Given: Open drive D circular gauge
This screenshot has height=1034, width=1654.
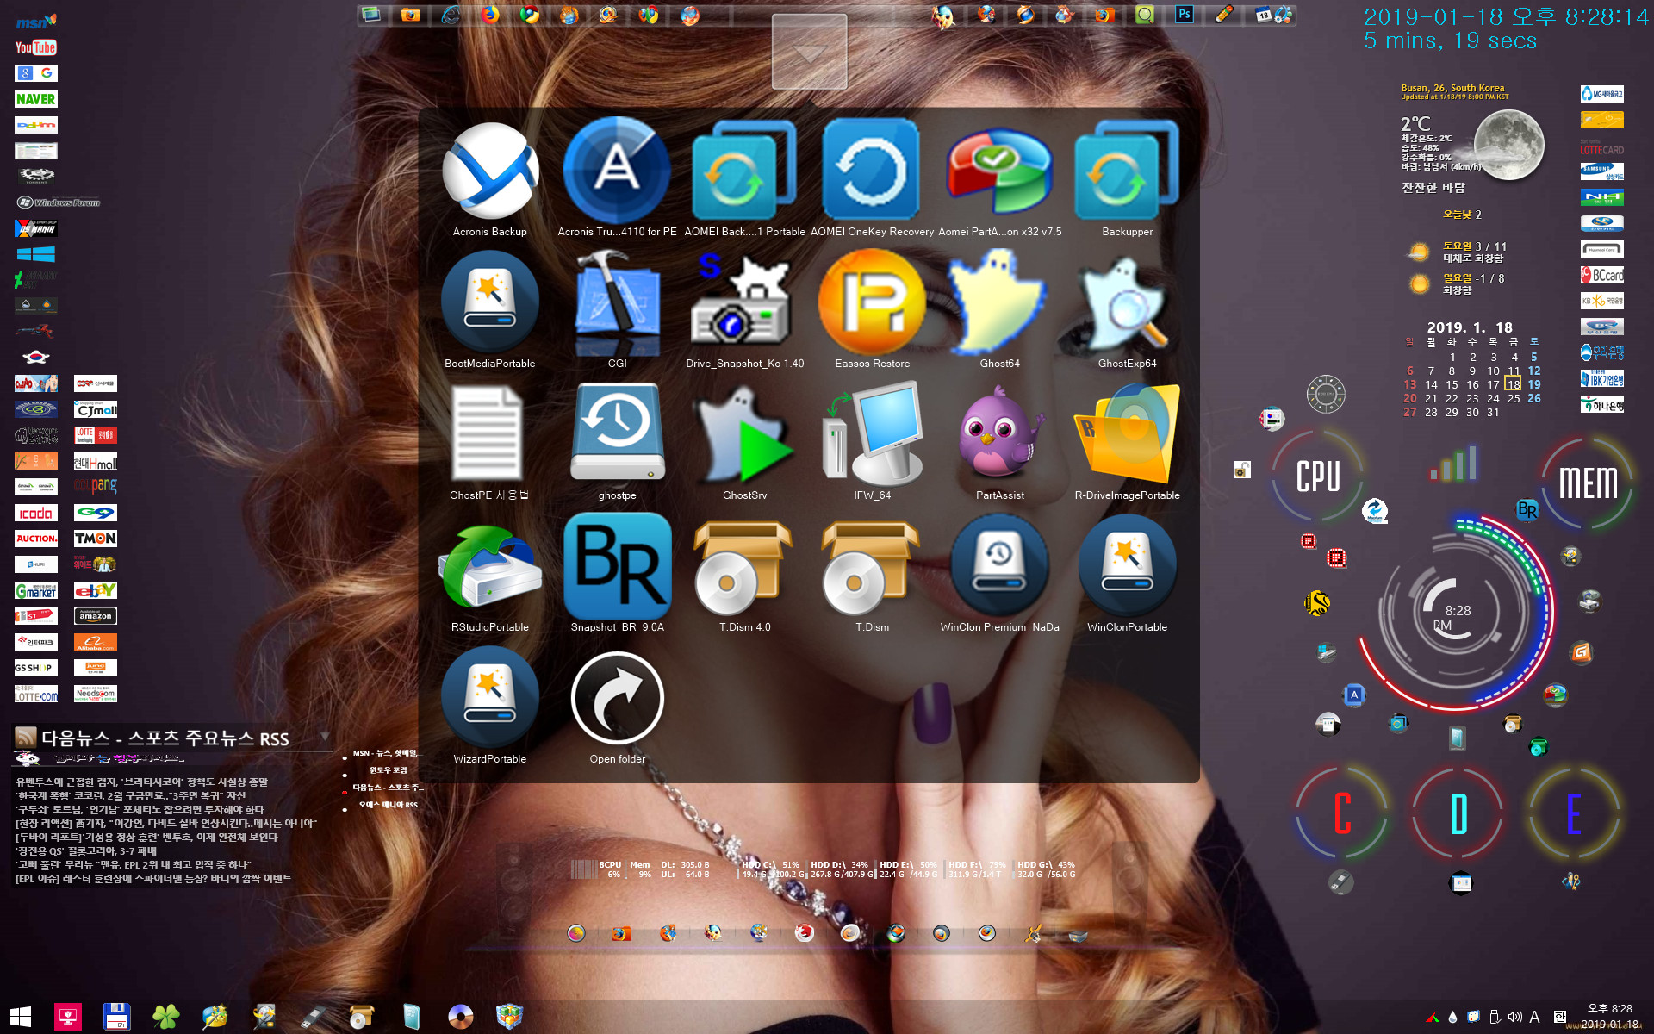Looking at the screenshot, I should click(1458, 813).
